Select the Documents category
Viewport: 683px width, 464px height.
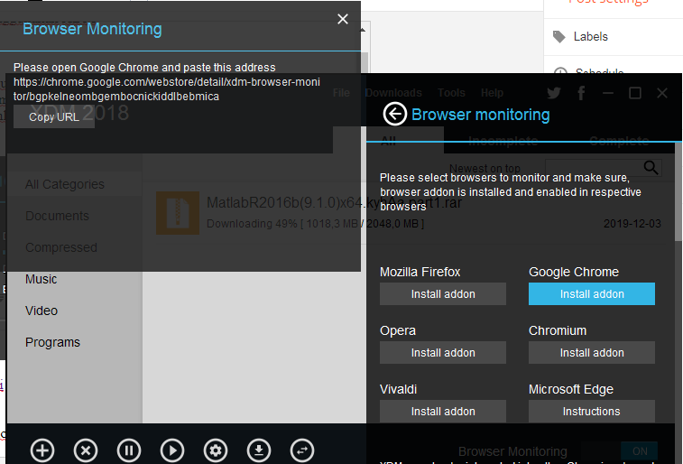tap(57, 216)
